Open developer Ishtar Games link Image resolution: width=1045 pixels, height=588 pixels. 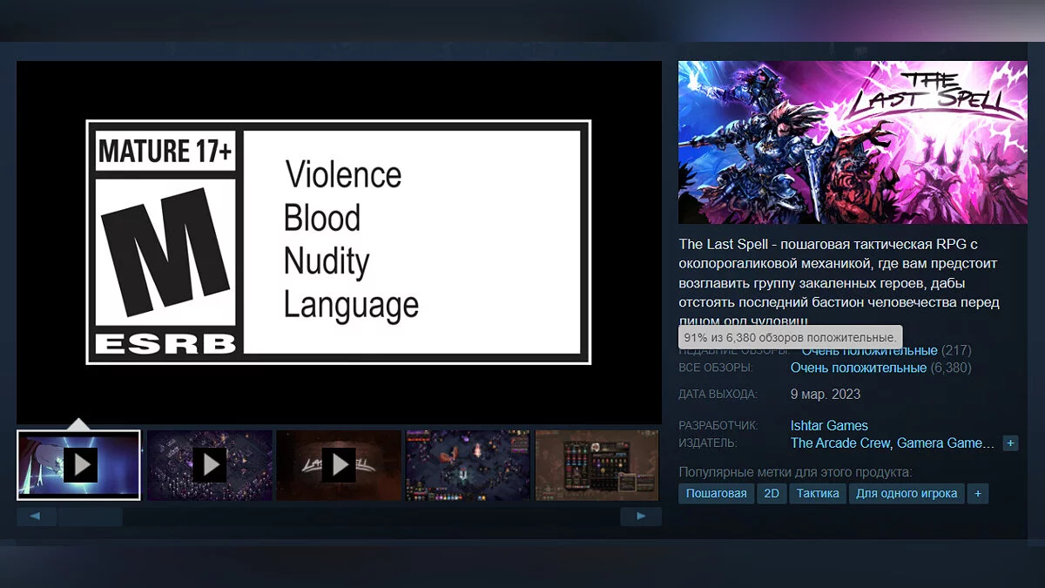(x=829, y=426)
